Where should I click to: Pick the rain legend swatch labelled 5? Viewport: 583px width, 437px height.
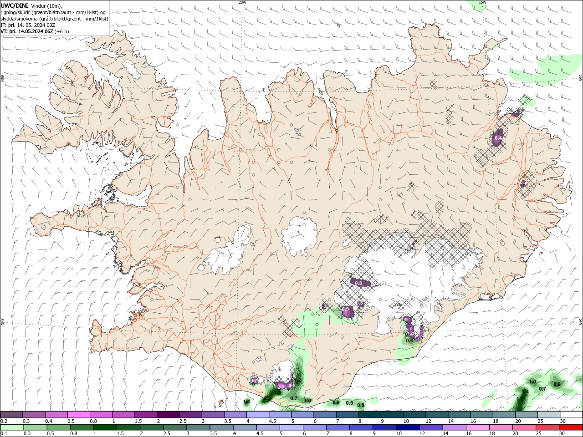[x=291, y=427]
